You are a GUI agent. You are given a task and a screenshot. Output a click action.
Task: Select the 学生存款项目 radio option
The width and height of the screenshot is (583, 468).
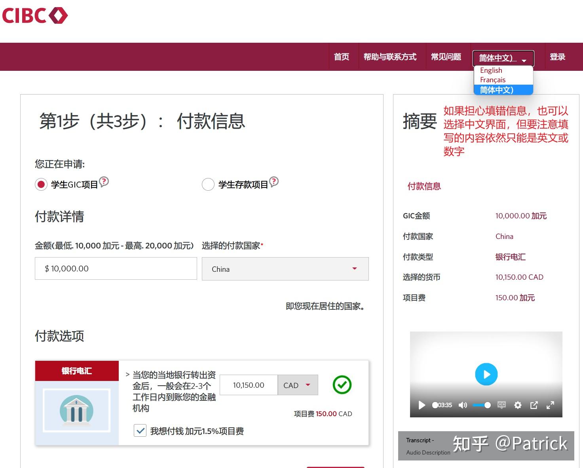click(208, 184)
